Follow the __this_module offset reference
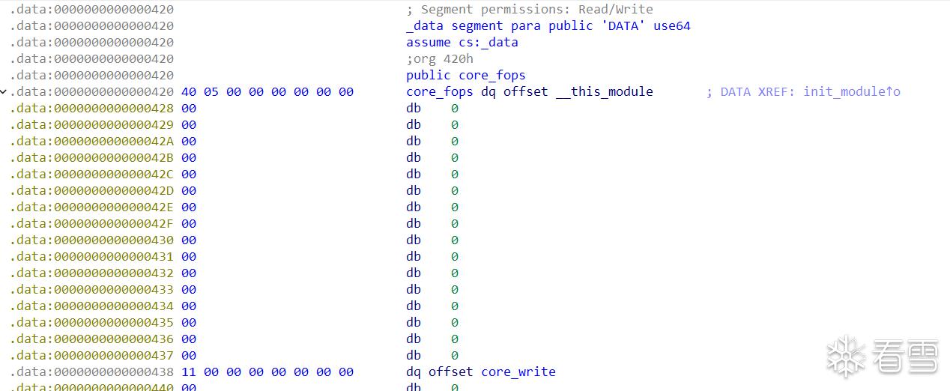This screenshot has width=950, height=391. [604, 92]
